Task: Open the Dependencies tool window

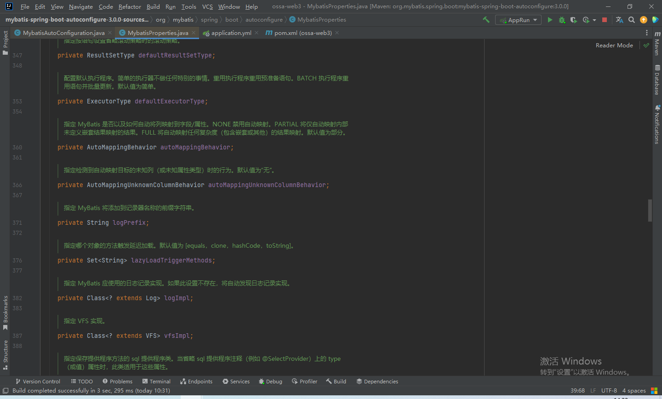Action: pyautogui.click(x=377, y=382)
